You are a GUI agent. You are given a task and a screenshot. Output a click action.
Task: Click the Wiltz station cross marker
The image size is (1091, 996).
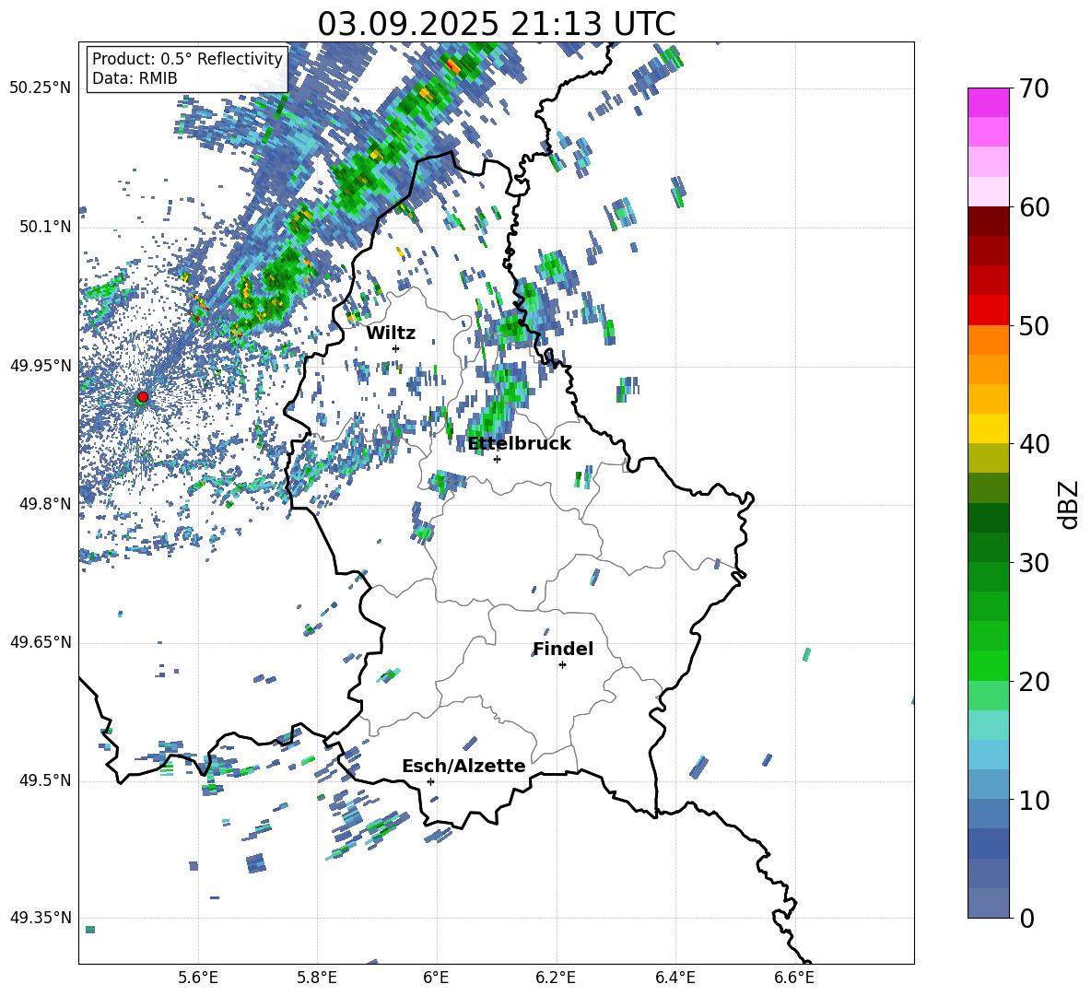396,348
